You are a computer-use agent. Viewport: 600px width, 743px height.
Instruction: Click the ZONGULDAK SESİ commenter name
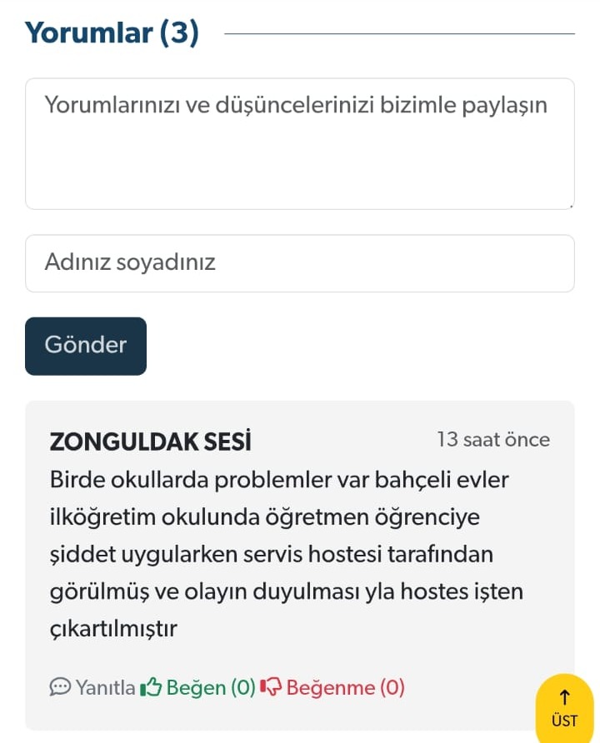[x=150, y=441]
